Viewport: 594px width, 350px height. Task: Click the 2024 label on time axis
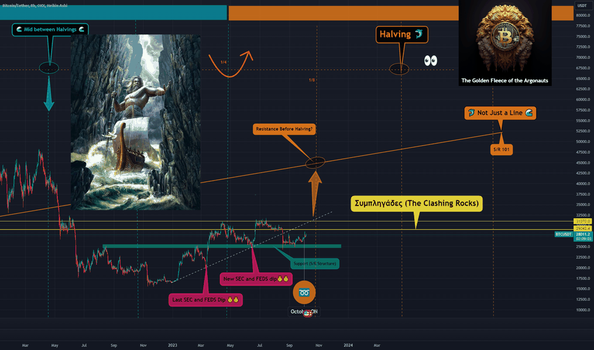[x=348, y=345]
